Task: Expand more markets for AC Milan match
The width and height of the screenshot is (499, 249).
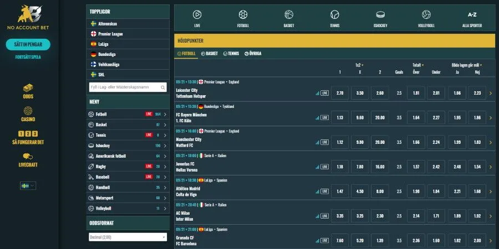Action: click(x=491, y=216)
